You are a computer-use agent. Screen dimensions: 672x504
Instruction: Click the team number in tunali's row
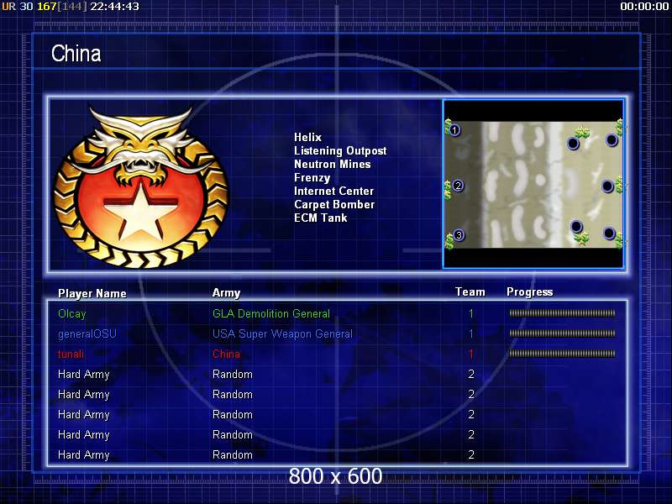click(471, 354)
